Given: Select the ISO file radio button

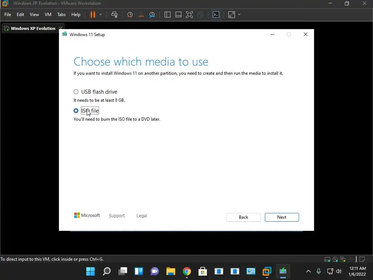Looking at the screenshot, I should point(76,111).
